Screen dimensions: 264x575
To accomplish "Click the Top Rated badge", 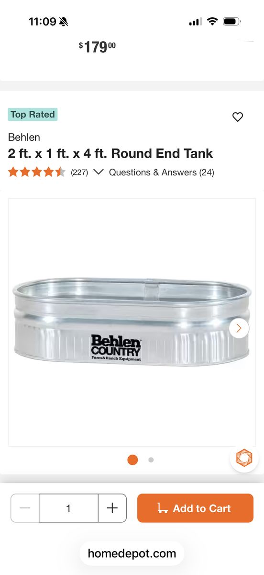I will (x=33, y=115).
